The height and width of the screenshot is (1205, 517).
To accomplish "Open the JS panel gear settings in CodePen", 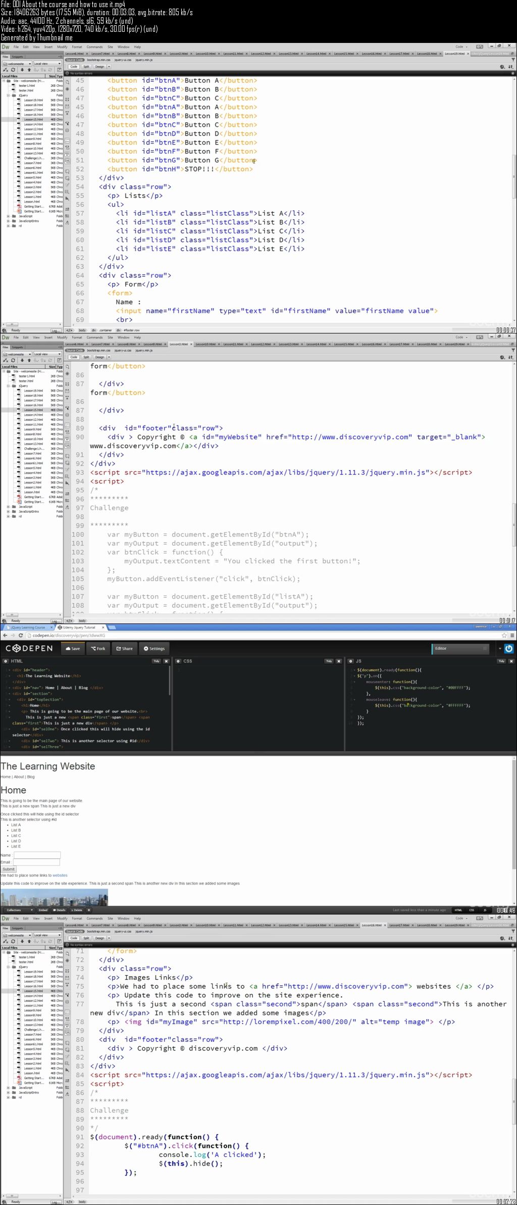I will (x=351, y=661).
